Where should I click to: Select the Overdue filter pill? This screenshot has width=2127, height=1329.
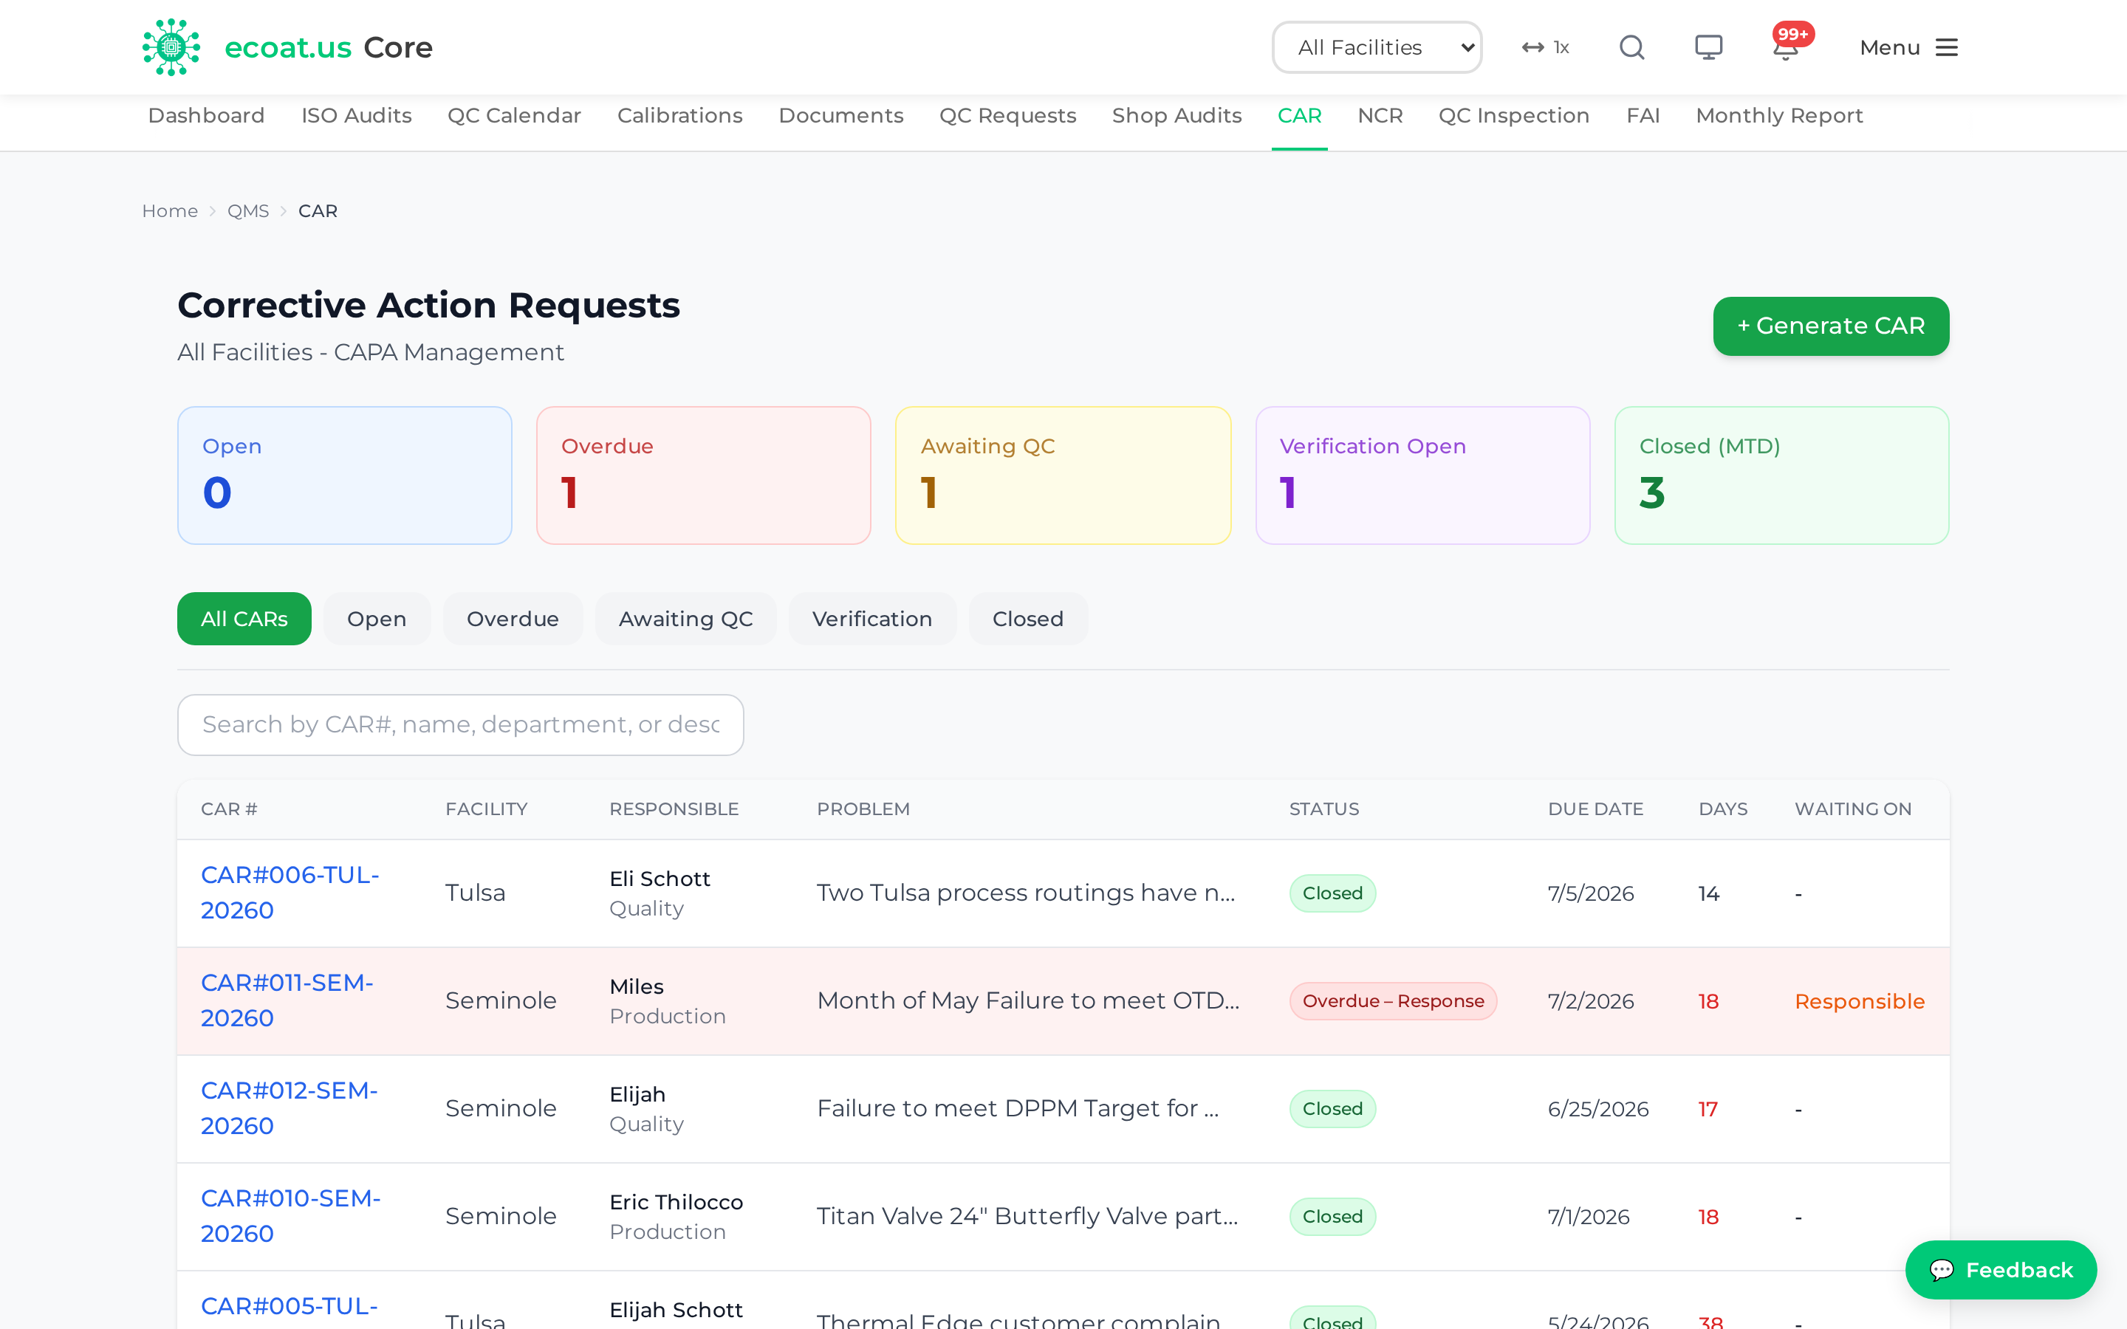click(513, 619)
